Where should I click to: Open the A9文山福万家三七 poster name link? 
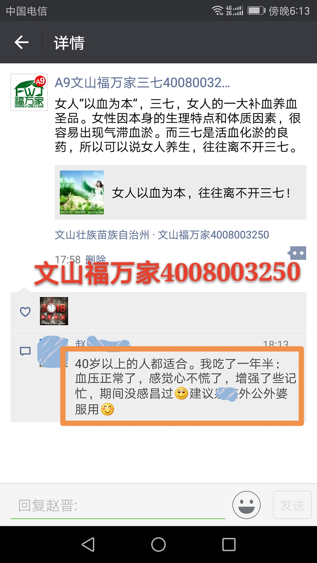tap(142, 83)
